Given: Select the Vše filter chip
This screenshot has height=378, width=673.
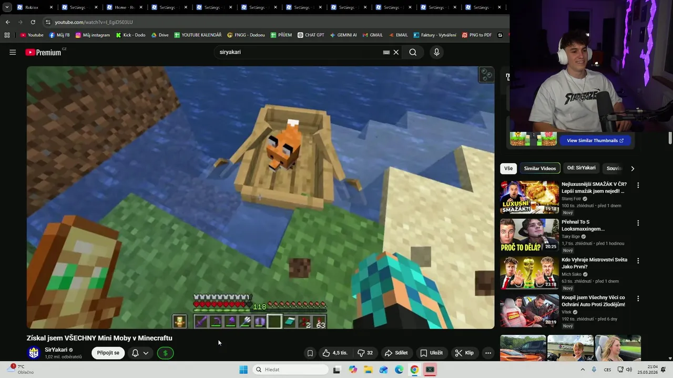Looking at the screenshot, I should [x=508, y=169].
